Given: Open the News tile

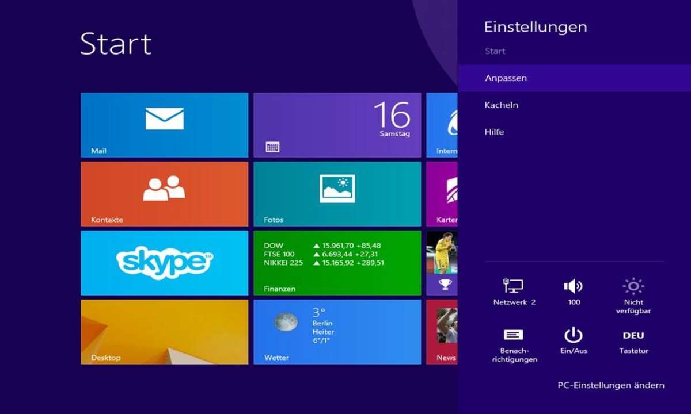Looking at the screenshot, I should [x=442, y=332].
